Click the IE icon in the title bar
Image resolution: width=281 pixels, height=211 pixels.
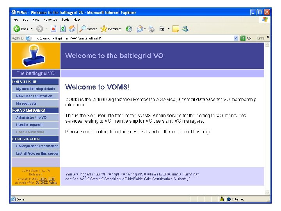[14, 12]
